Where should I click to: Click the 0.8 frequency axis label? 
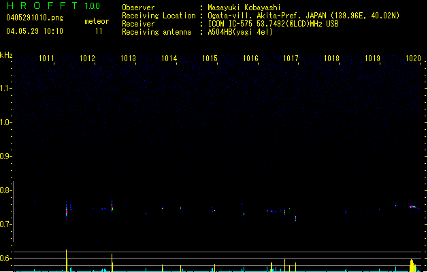pos(5,190)
